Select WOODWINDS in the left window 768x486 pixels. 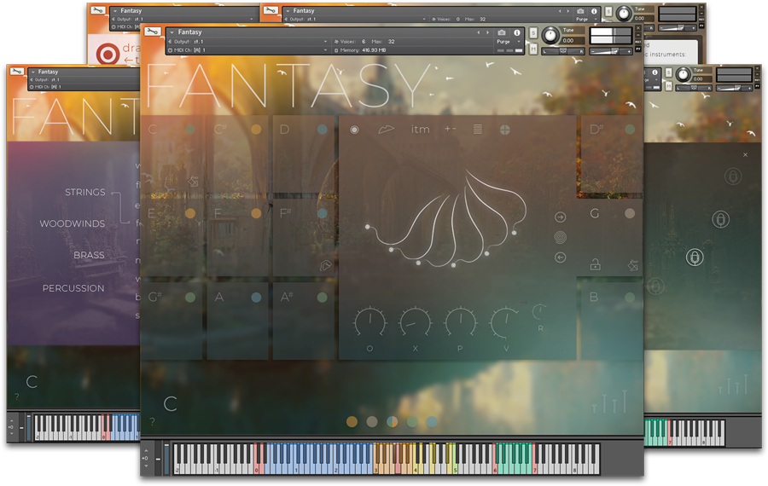pos(73,224)
